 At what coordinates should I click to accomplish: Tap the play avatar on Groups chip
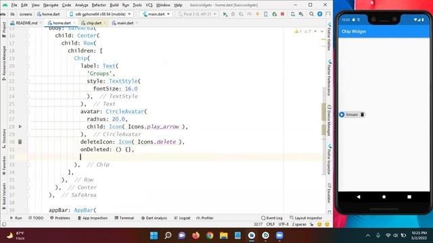[x=342, y=115]
